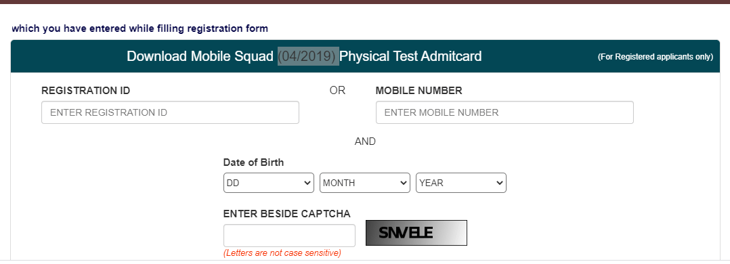Click the For Registered applicants only note
730x264 pixels.
655,57
